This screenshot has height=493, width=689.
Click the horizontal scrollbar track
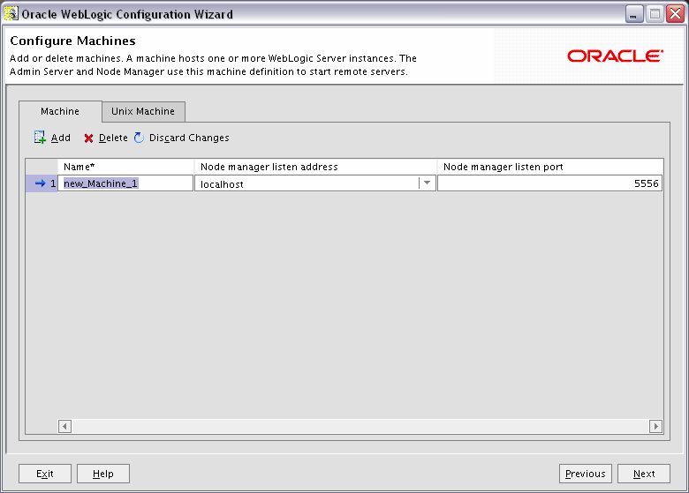tap(360, 426)
